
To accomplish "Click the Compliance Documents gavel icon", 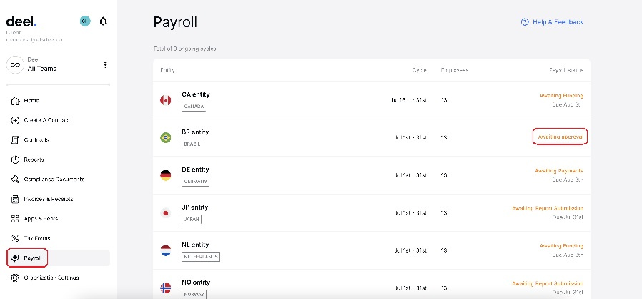I will (15, 180).
